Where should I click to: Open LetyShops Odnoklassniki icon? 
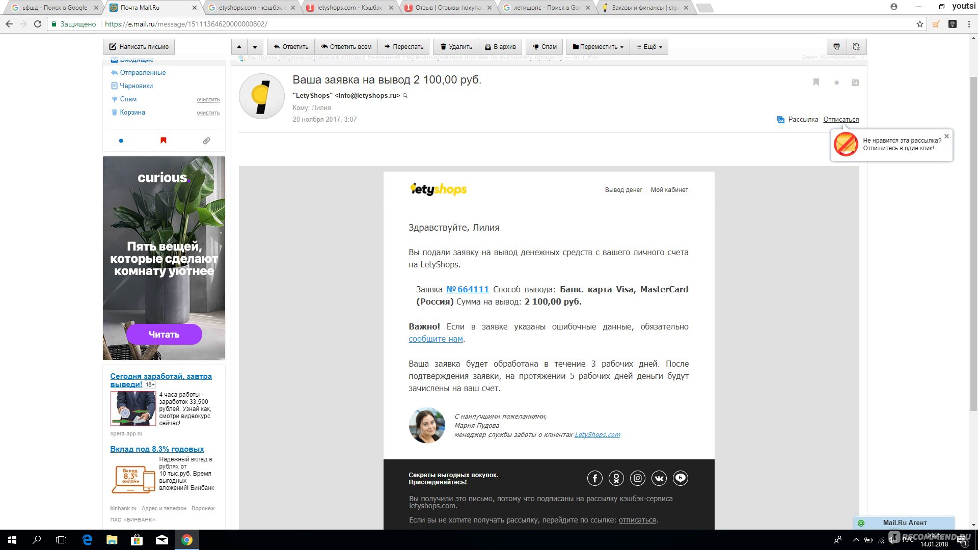(x=616, y=478)
